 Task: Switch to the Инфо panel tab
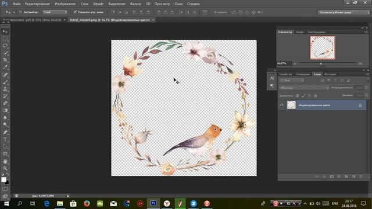coord(300,32)
